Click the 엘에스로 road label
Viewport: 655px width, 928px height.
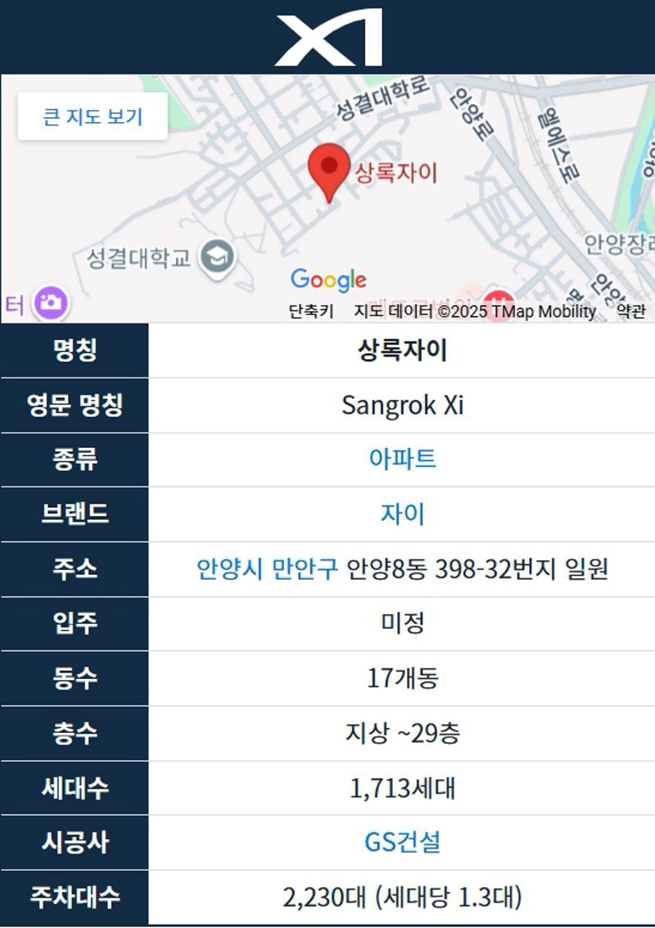[x=559, y=144]
